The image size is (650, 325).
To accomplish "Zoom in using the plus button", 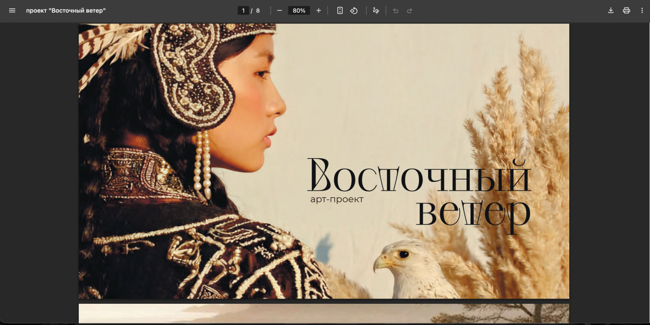I will [318, 11].
